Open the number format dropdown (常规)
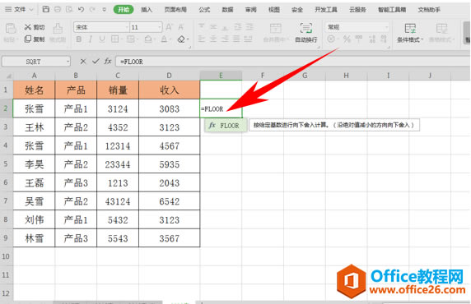Viewport: 471px width, 304px height. tap(386, 27)
